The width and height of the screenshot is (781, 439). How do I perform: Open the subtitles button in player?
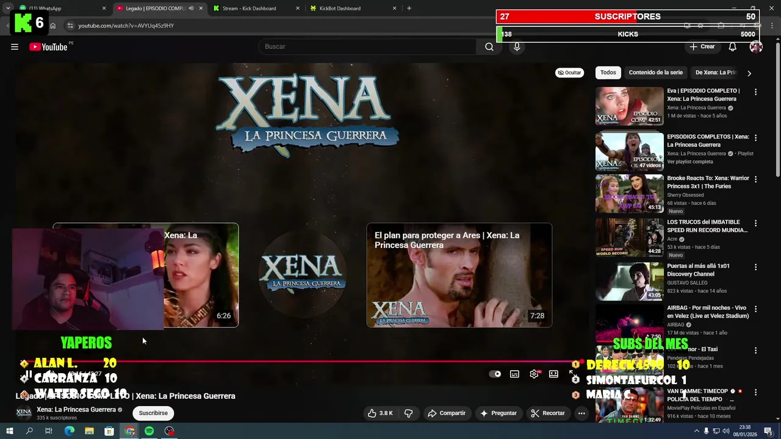pyautogui.click(x=514, y=374)
